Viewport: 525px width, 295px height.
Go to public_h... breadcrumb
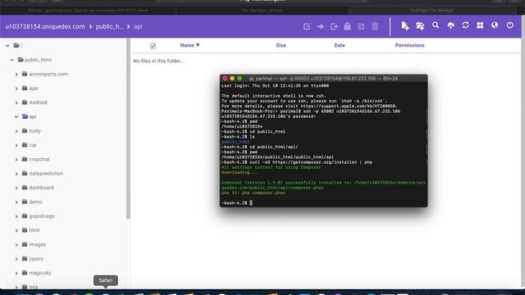pyautogui.click(x=110, y=26)
